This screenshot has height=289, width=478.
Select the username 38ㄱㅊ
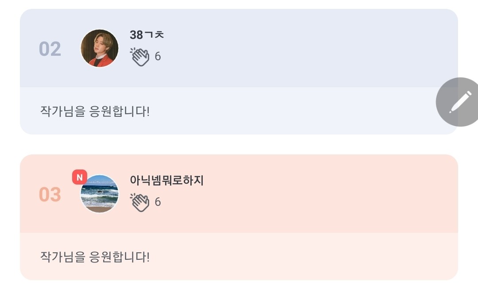(x=146, y=35)
